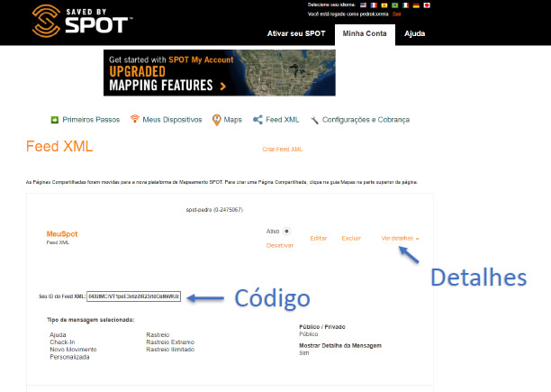The image size is (551, 392).
Task: Choose the German flag language
Action: tap(416, 5)
